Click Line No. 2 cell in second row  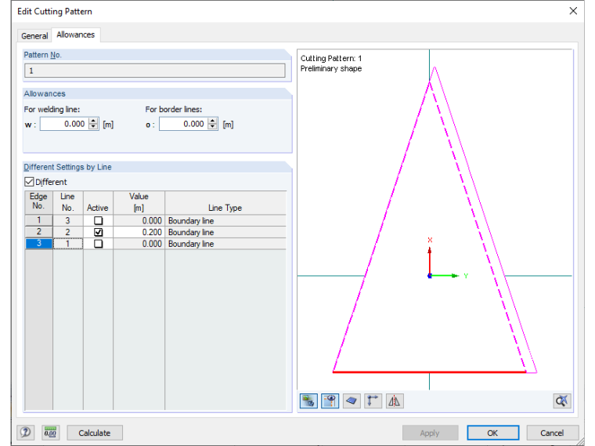[x=67, y=232]
